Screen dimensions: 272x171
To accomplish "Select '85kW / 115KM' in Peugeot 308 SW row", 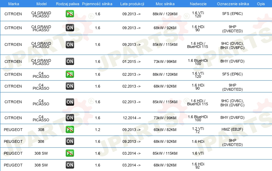I will (165, 154).
